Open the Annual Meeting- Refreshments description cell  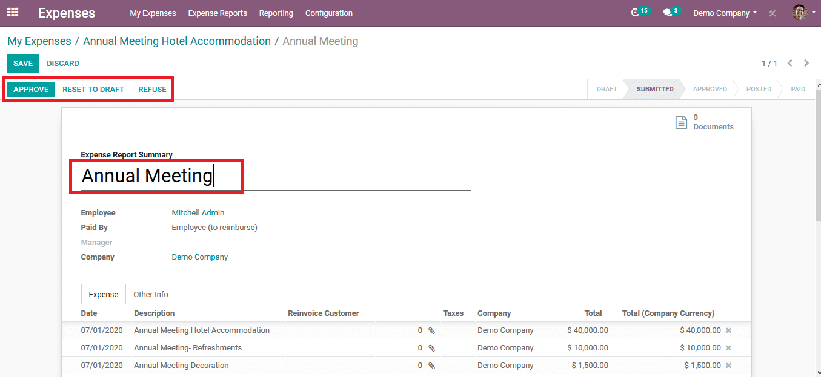click(188, 348)
